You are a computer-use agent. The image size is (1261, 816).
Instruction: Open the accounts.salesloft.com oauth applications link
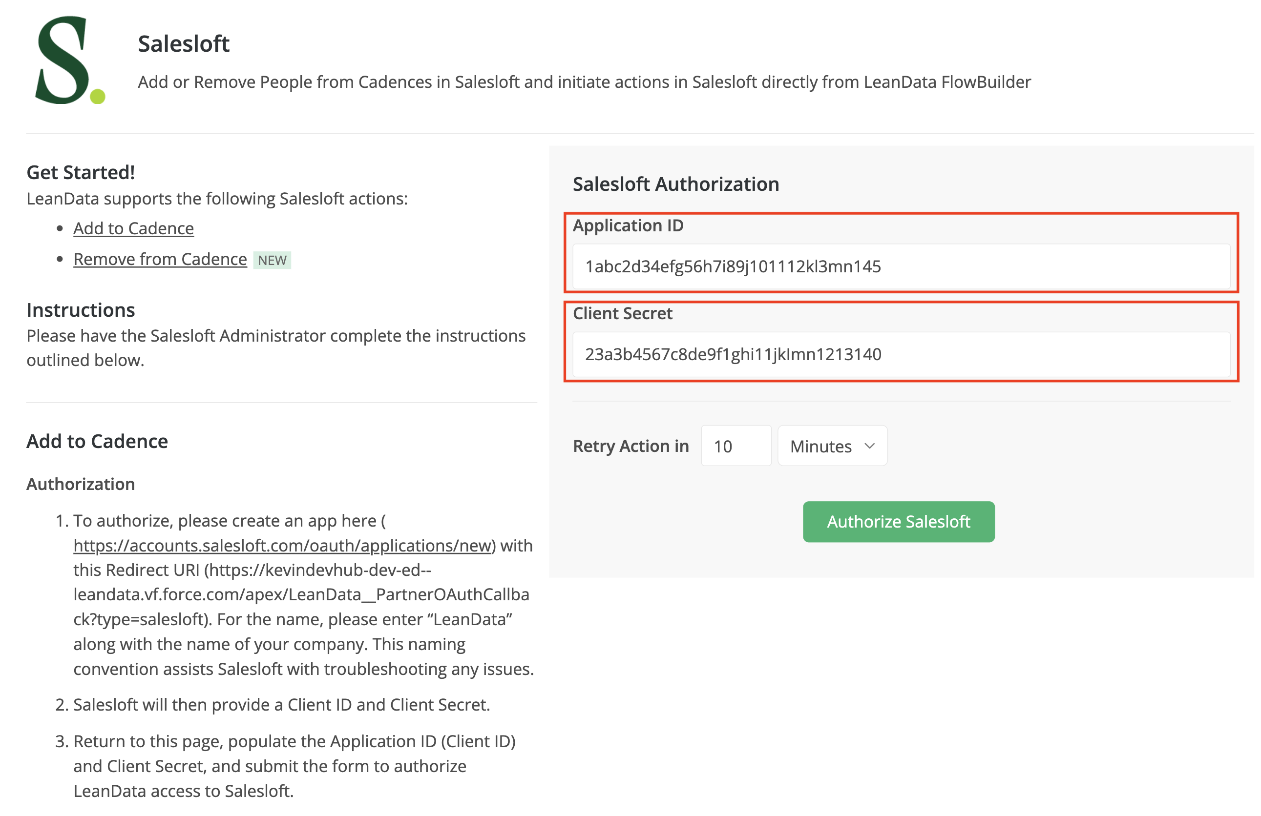[x=282, y=546]
